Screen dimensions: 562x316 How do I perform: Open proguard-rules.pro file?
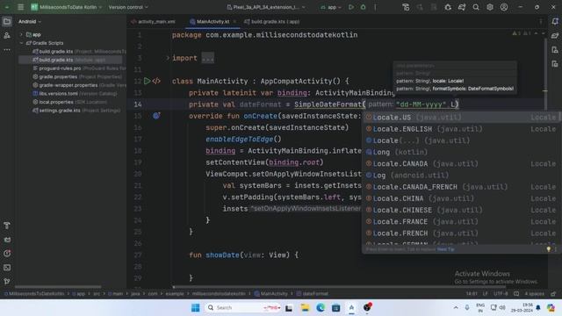pos(79,68)
